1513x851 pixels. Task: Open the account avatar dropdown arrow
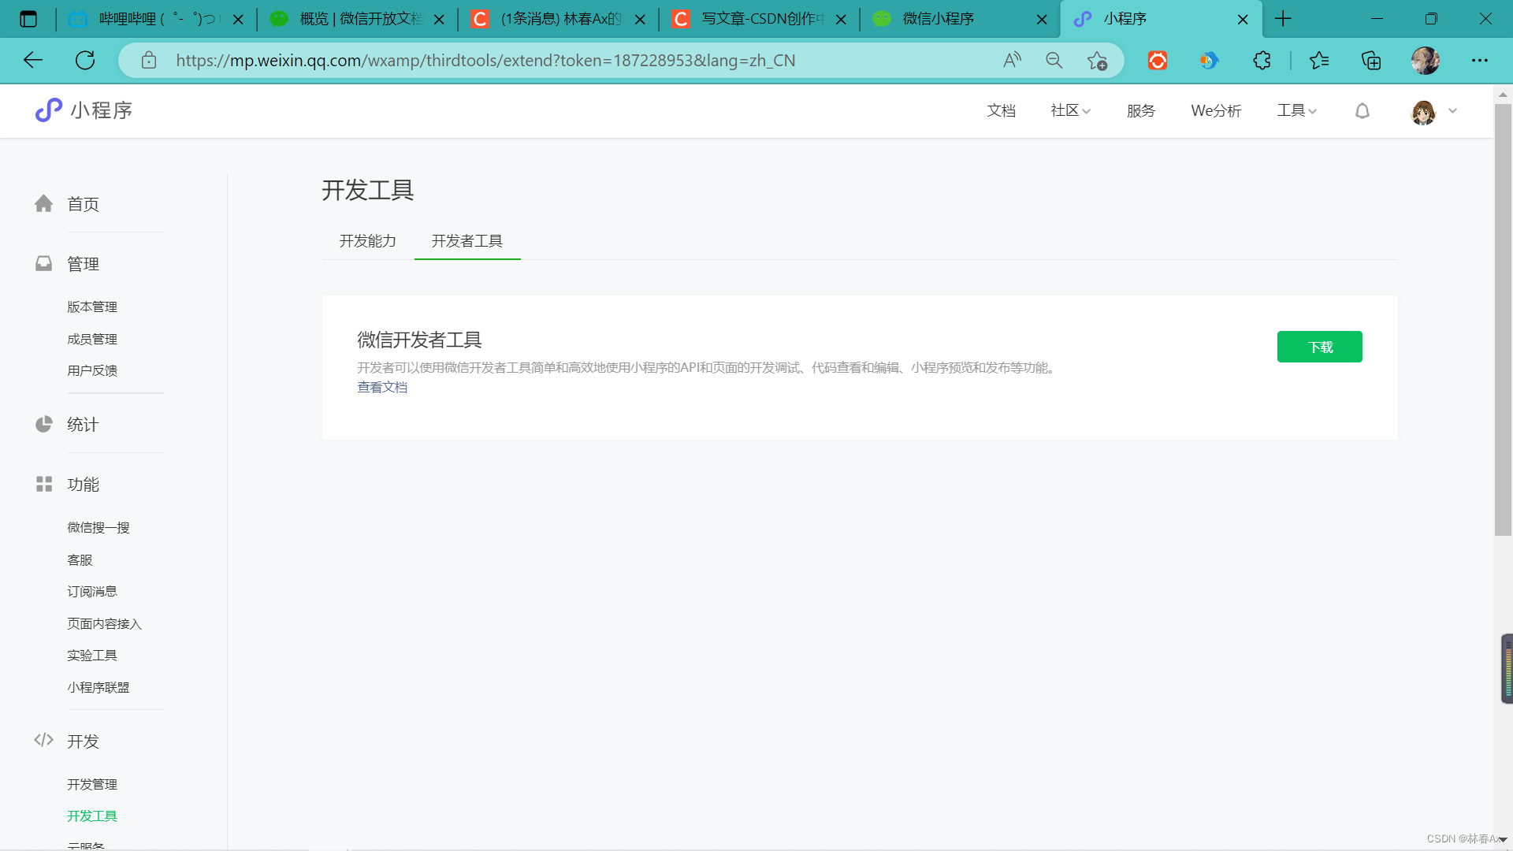coord(1452,111)
